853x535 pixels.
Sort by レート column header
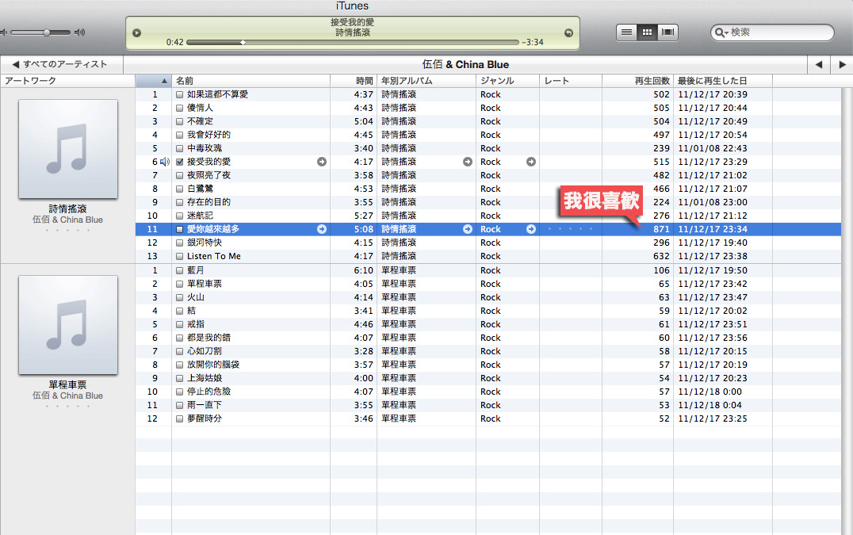click(x=571, y=81)
